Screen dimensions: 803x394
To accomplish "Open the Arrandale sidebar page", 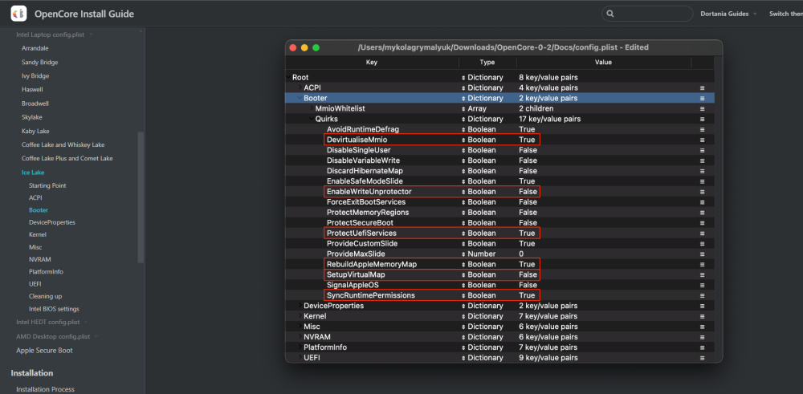I will coord(35,48).
